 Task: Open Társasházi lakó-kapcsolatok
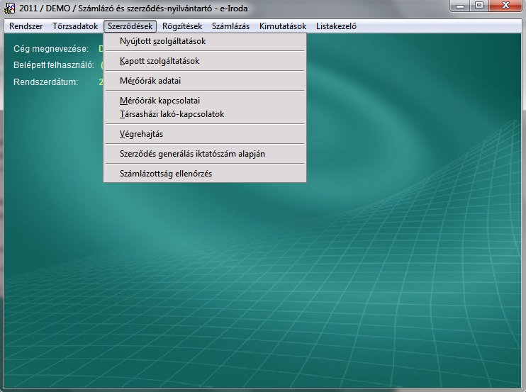(172, 113)
